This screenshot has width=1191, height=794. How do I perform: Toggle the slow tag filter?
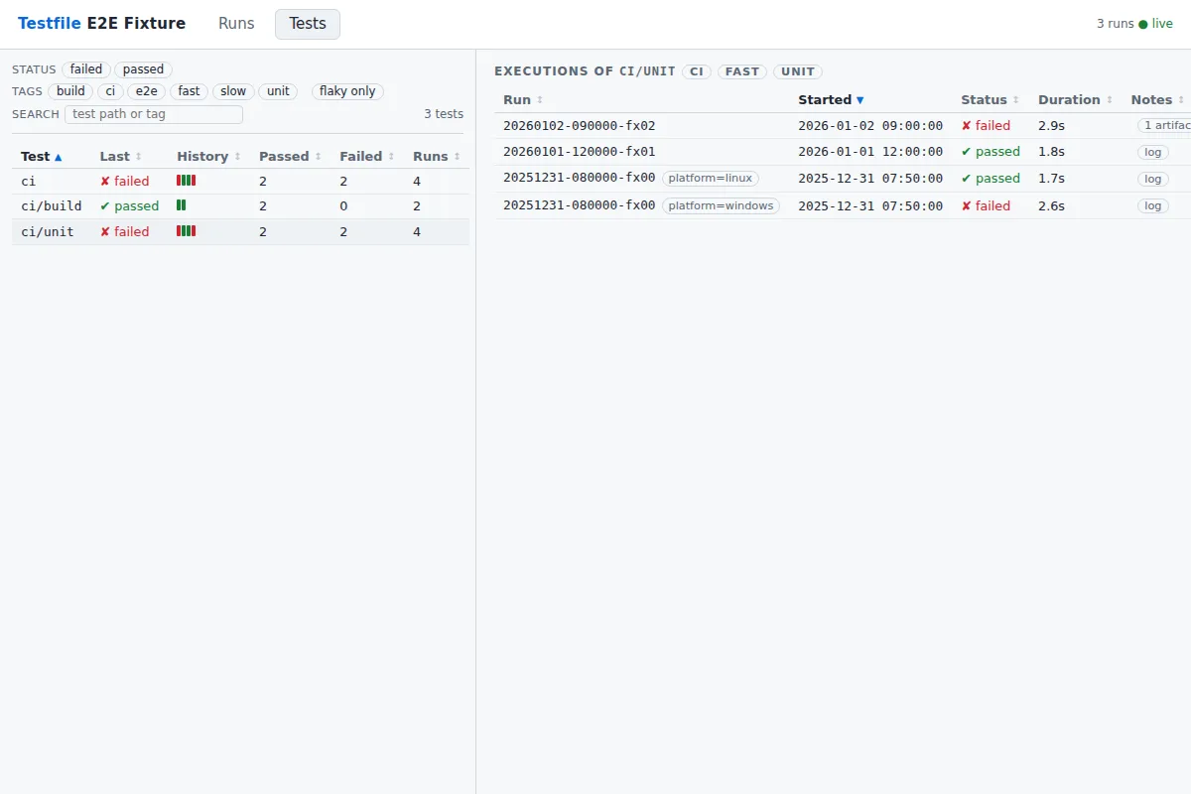233,91
